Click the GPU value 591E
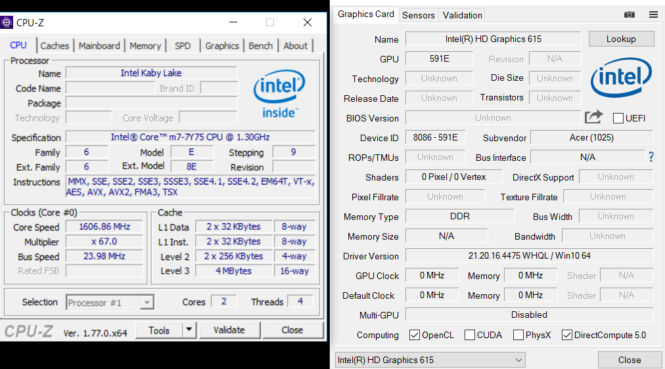The width and height of the screenshot is (665, 369). [x=440, y=59]
